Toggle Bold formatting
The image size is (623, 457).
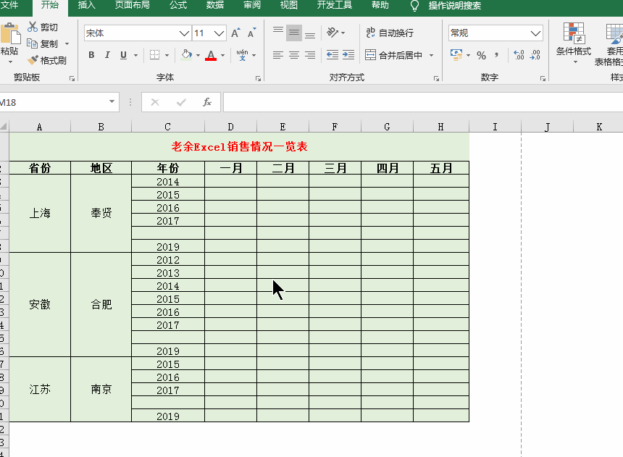coord(91,55)
